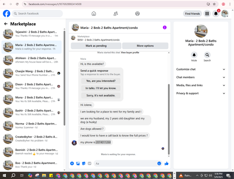Viewport: 234px width, 179px height.
Task: Open Beenish conversation
Action: click(x=31, y=152)
